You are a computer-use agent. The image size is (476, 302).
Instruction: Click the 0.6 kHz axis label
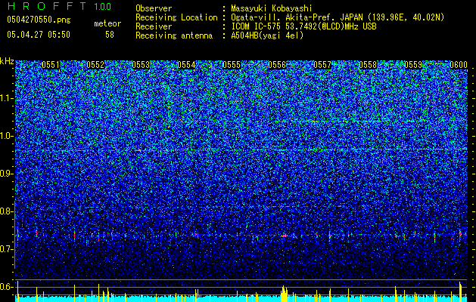[7, 287]
